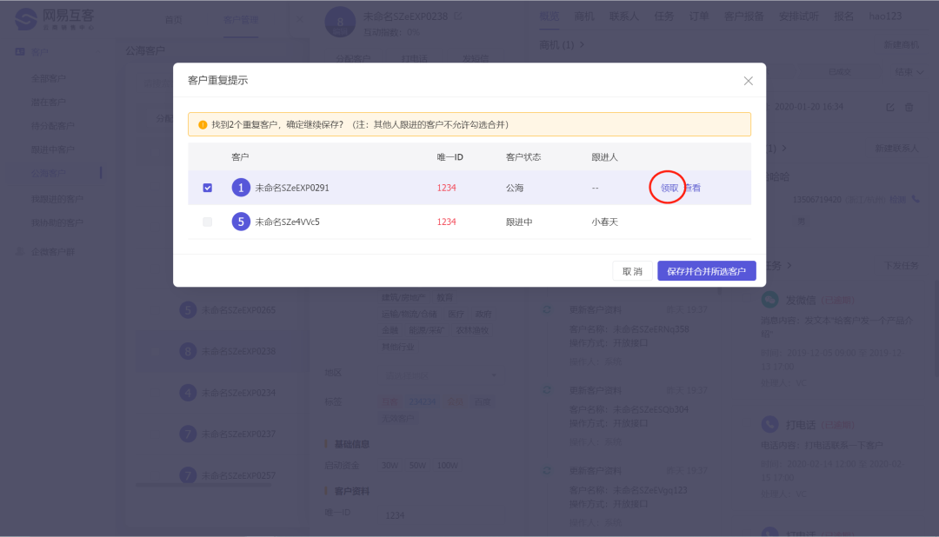939x537 pixels.
Task: Switch to the 联系人 tab
Action: pos(623,17)
